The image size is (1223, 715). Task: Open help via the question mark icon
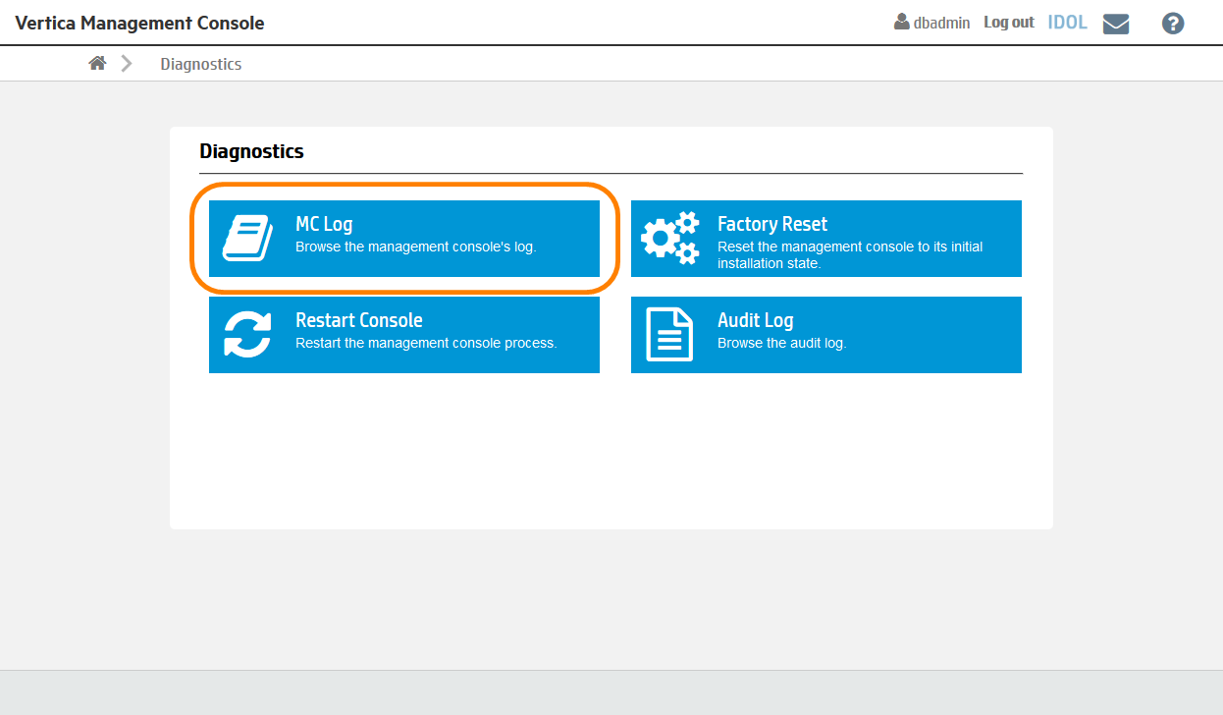point(1172,24)
